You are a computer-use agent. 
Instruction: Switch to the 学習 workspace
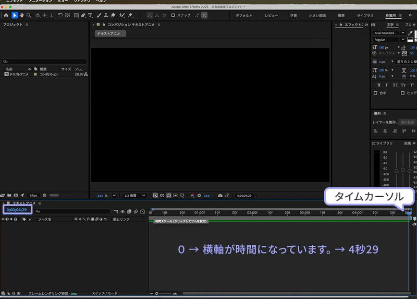(293, 16)
